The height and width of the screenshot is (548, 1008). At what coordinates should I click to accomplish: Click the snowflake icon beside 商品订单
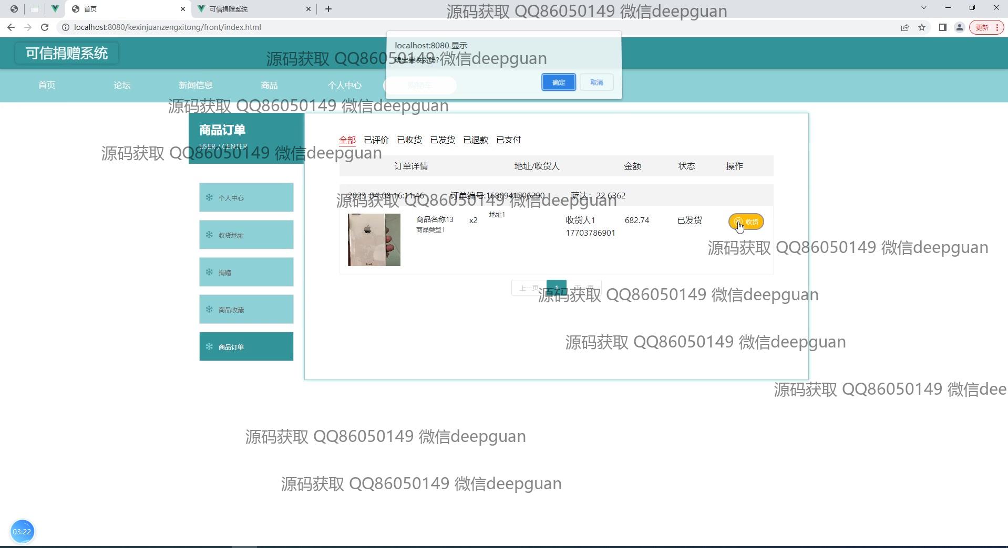[209, 346]
